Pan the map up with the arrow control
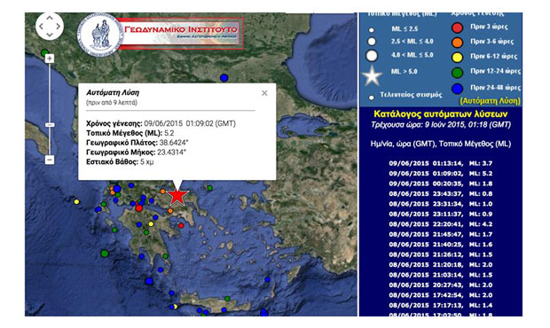 tap(50, 18)
